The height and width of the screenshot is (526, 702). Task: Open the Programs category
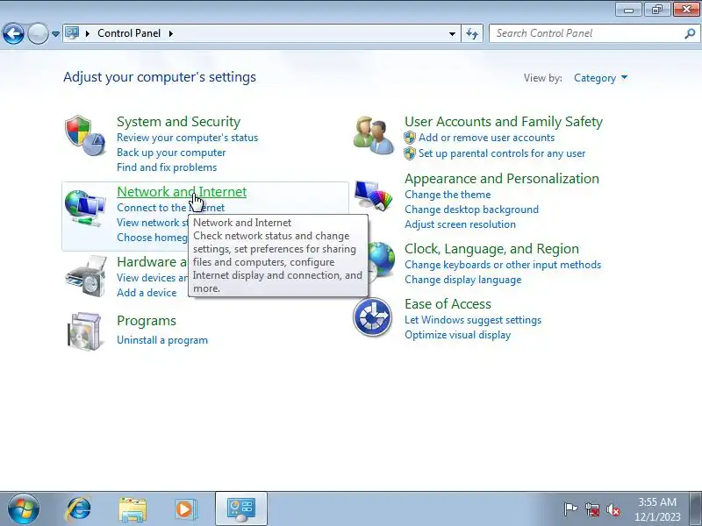(147, 321)
